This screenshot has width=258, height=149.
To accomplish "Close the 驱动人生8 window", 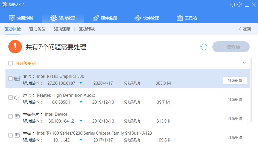I will (x=254, y=5).
